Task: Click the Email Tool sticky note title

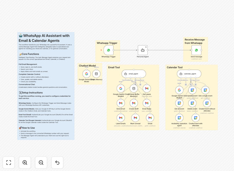Action: [114, 67]
